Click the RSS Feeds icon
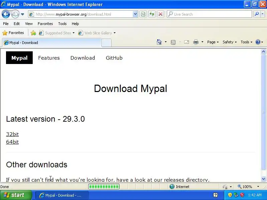The width and height of the screenshot is (267, 200). point(173,42)
